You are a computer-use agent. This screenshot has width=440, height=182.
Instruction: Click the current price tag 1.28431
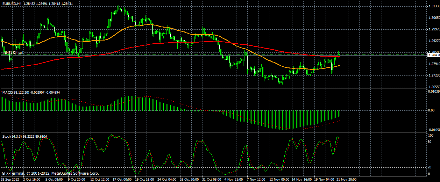(x=434, y=55)
